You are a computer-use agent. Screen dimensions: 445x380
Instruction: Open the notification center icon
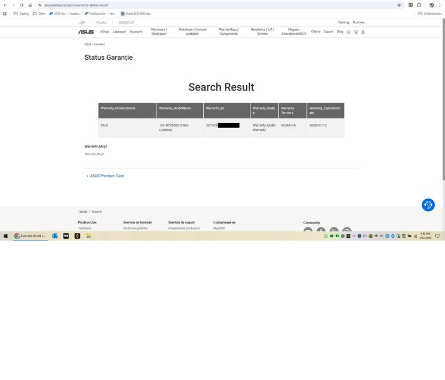click(437, 236)
